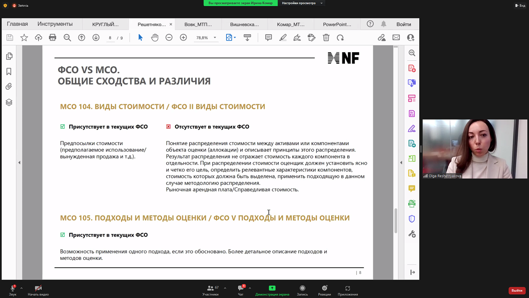This screenshot has width=529, height=298.
Task: Start video with Начать видео button
Action: (x=38, y=290)
